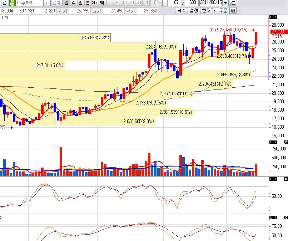The width and height of the screenshot is (288, 241).
Task: Click the volume profile label 2,364,539(10.5%)
Action: point(176,112)
